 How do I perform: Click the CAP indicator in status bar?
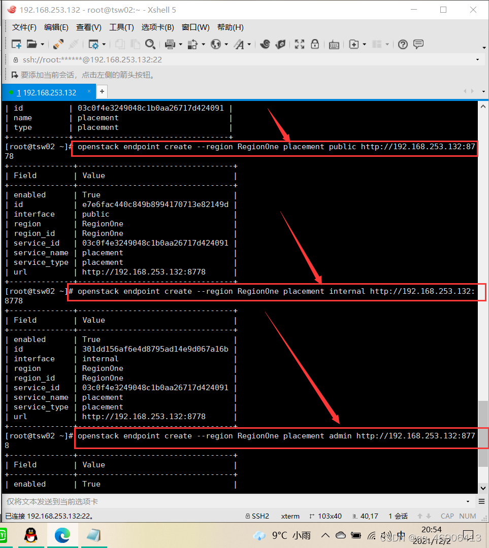point(447,516)
